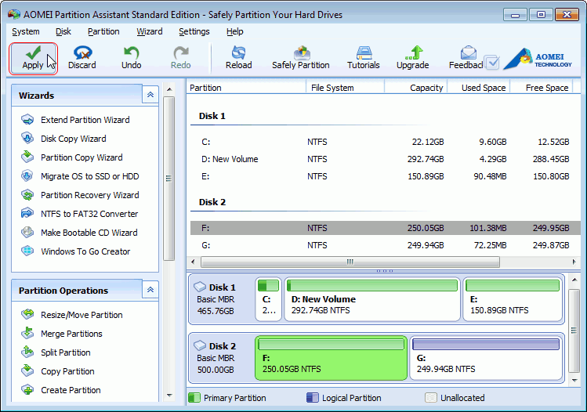Open the Wizard menu
Viewport: 587px width, 412px height.
pyautogui.click(x=150, y=31)
